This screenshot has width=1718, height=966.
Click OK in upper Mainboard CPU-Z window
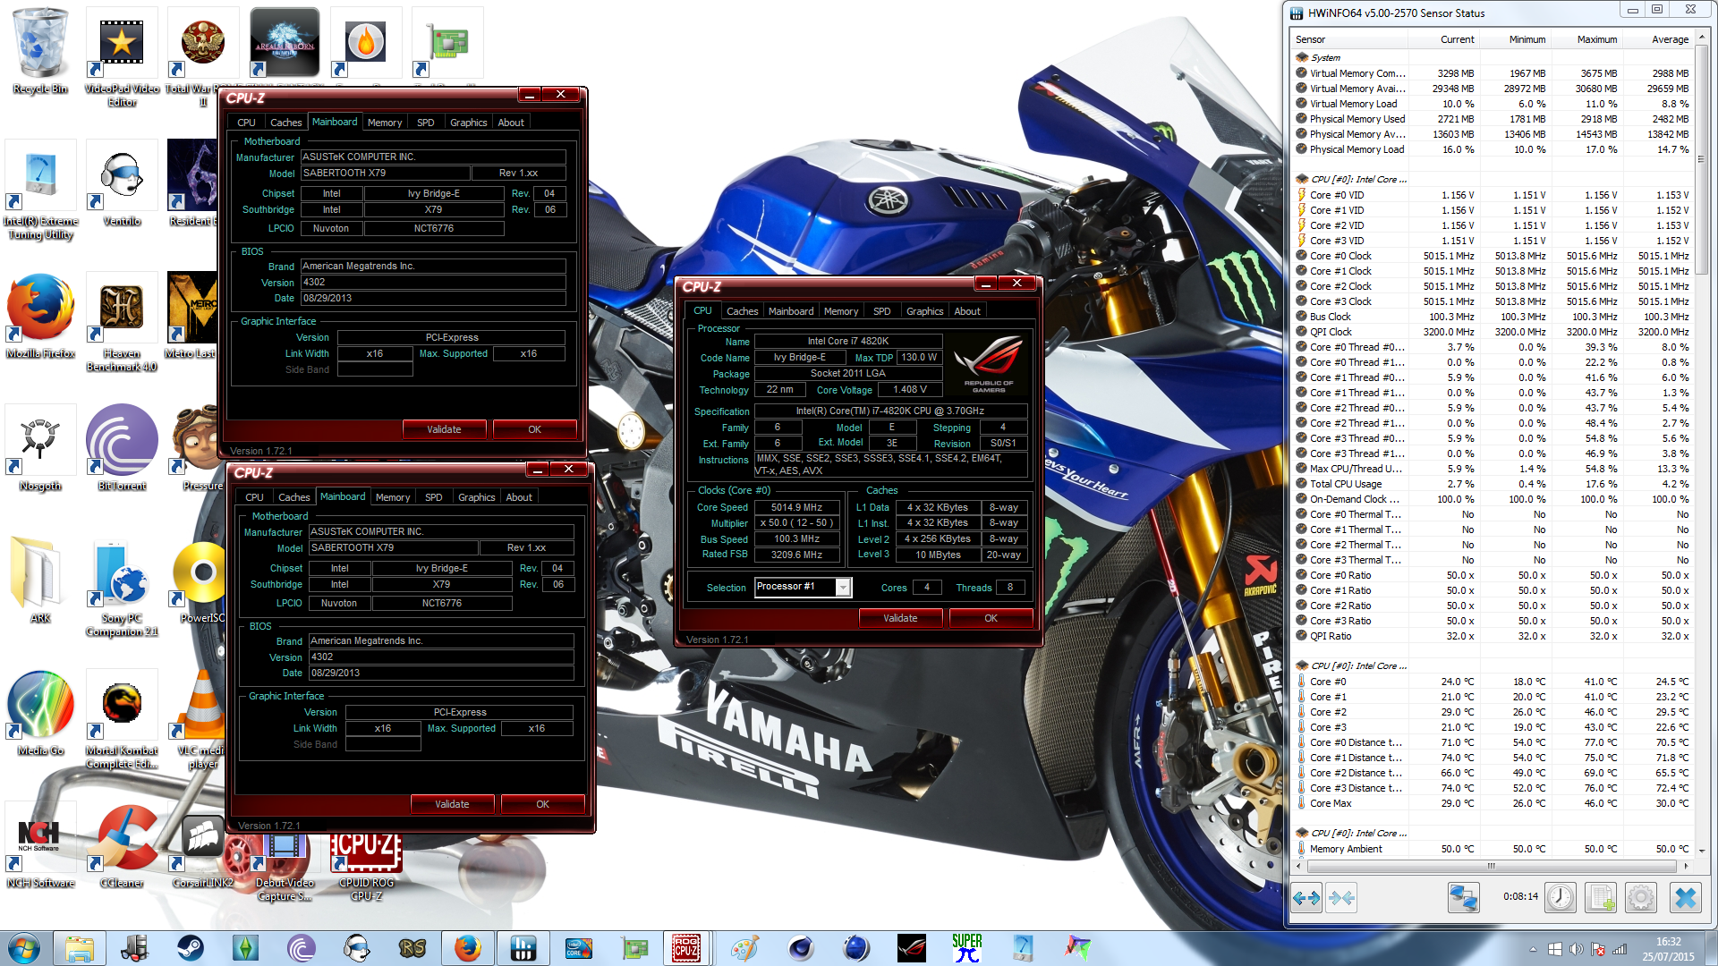coord(534,429)
